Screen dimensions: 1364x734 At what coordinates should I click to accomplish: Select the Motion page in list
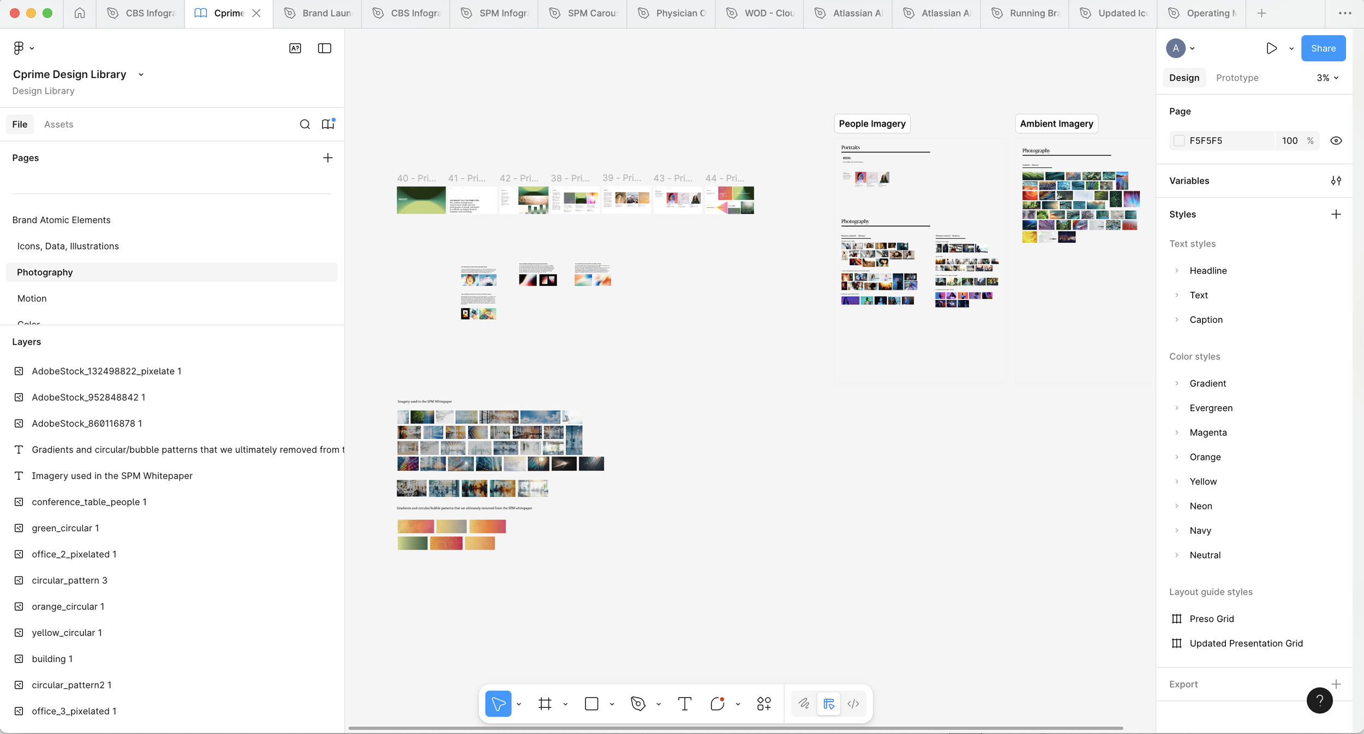tap(32, 298)
